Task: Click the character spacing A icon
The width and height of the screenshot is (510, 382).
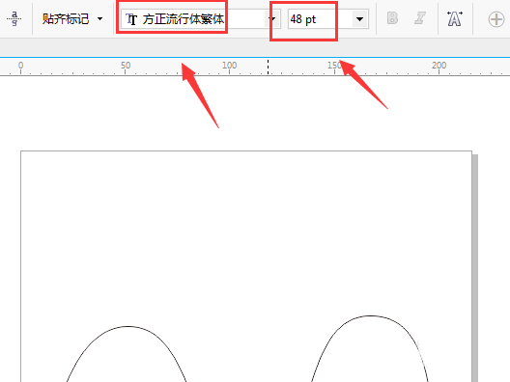Action: pos(454,19)
